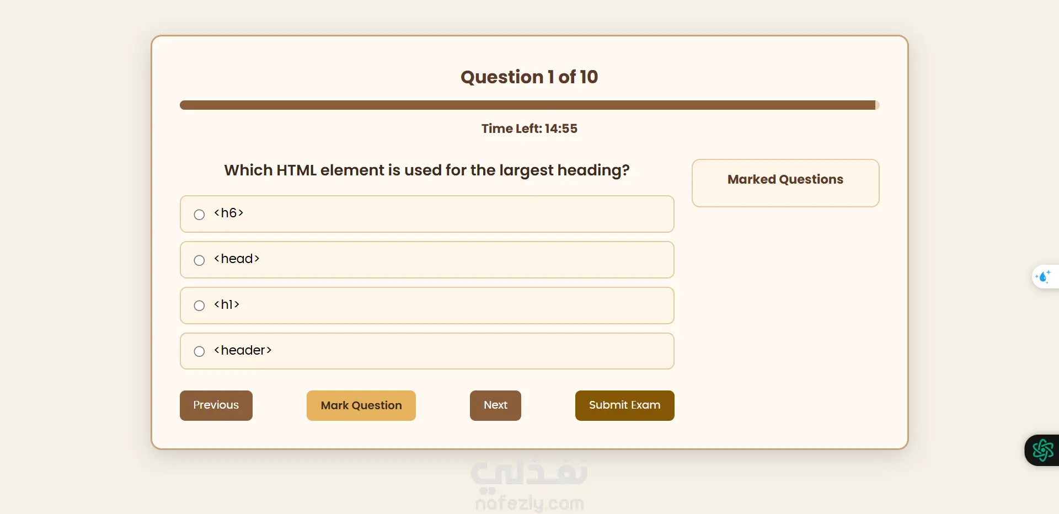1059x514 pixels.
Task: Click the Question 1 of 10 heading
Action: tap(529, 77)
